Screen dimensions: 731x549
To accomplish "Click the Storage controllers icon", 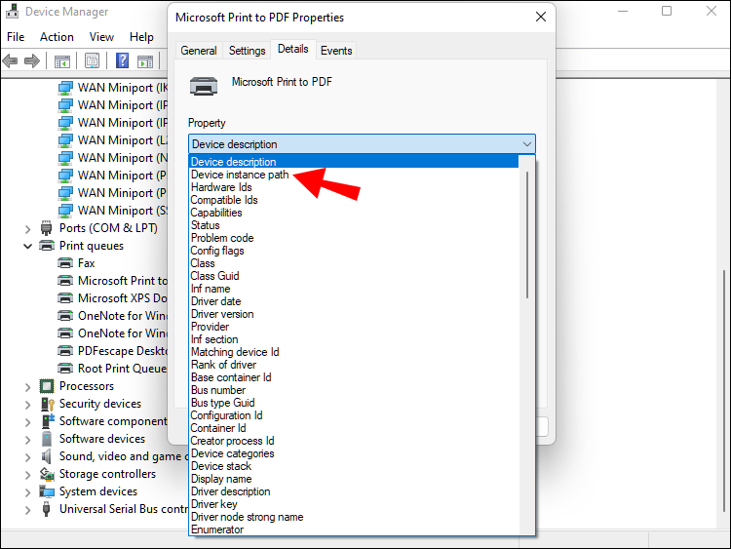I will coord(47,474).
